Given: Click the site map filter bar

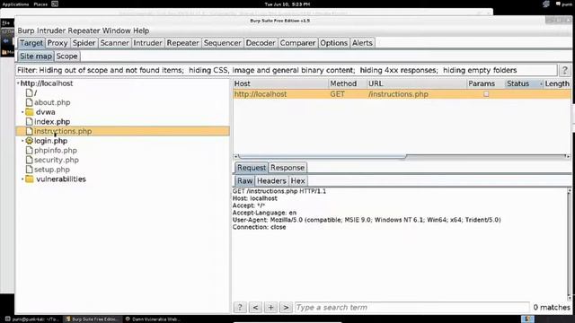Looking at the screenshot, I should (x=286, y=70).
